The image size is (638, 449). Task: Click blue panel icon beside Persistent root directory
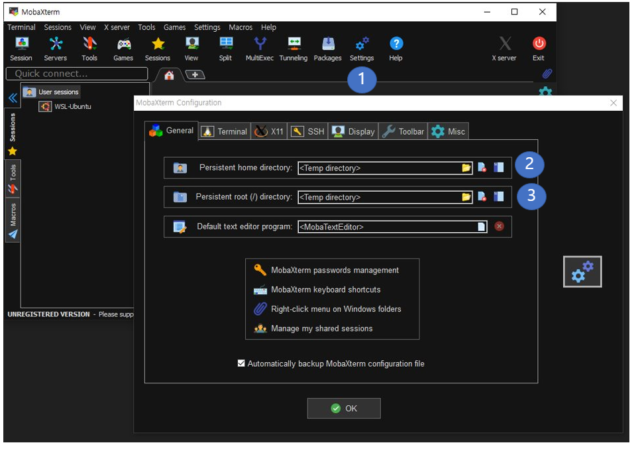point(499,197)
